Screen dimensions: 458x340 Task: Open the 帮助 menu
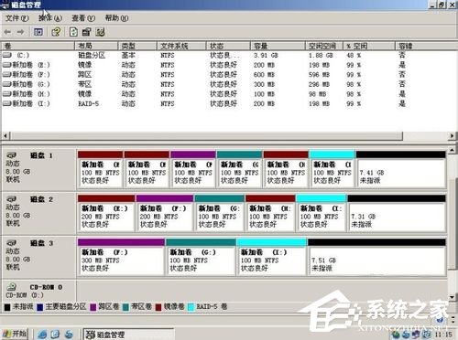(x=116, y=18)
